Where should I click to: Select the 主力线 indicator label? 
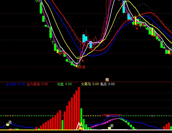click(11, 84)
